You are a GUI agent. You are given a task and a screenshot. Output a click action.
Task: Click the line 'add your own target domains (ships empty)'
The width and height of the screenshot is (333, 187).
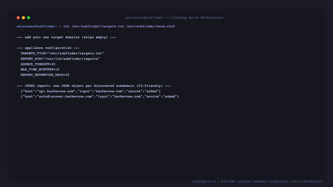66,37
